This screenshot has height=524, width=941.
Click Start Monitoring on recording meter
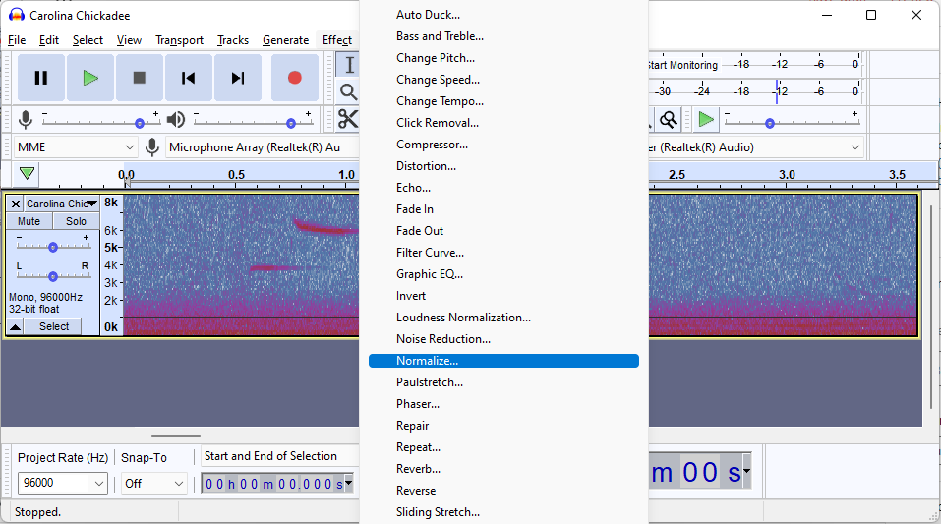point(683,65)
